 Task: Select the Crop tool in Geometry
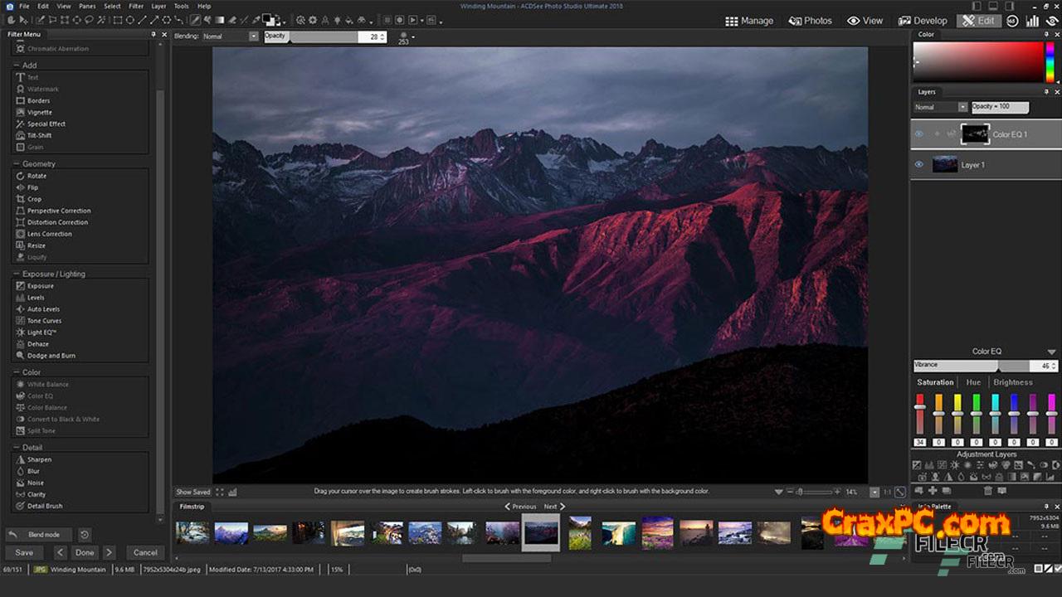pyautogui.click(x=34, y=199)
